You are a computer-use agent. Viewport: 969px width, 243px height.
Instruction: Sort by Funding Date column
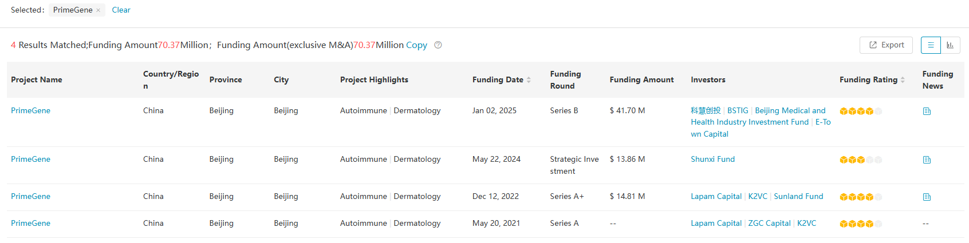coord(529,80)
